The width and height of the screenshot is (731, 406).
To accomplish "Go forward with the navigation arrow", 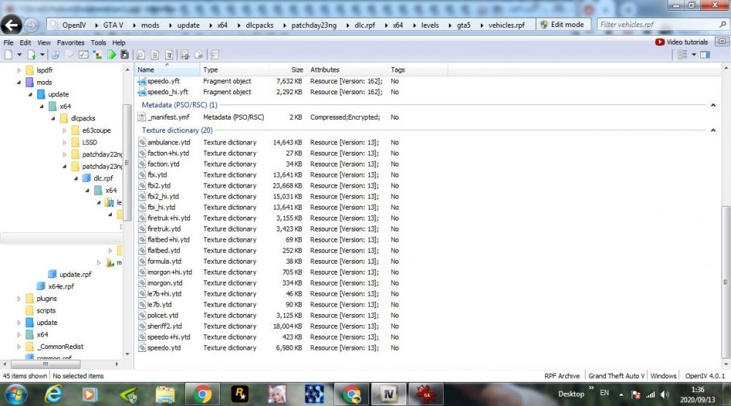I will (31, 25).
